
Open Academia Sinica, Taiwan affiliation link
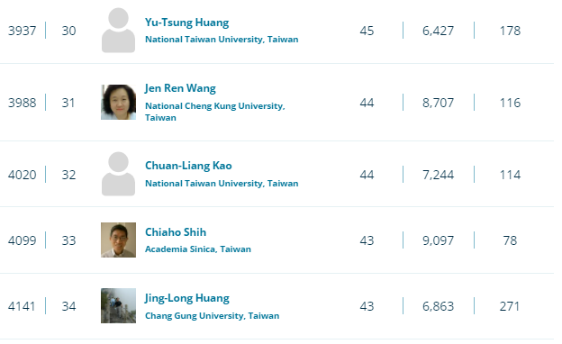pyautogui.click(x=198, y=249)
